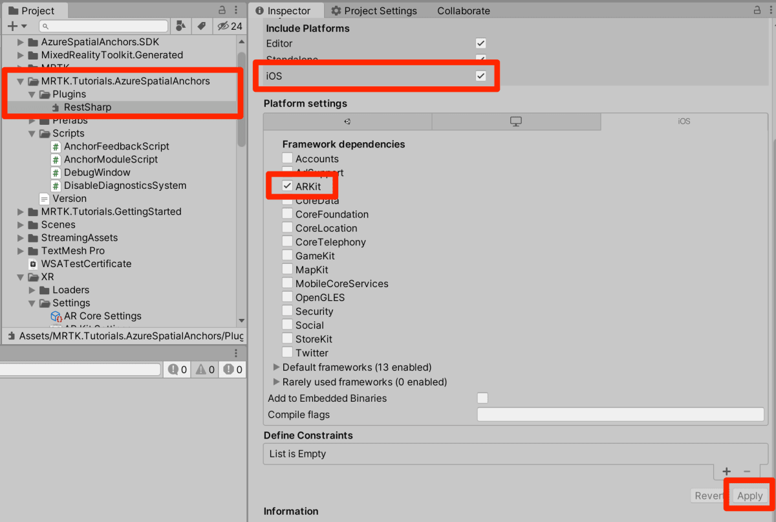Enable the CoreFoundation framework checkbox

(287, 214)
